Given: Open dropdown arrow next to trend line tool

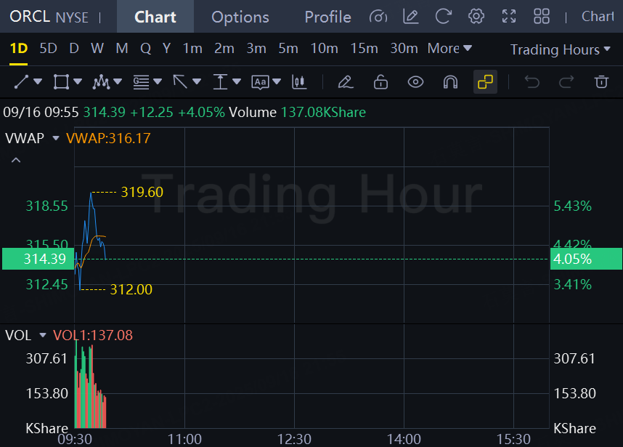Looking at the screenshot, I should pyautogui.click(x=38, y=82).
